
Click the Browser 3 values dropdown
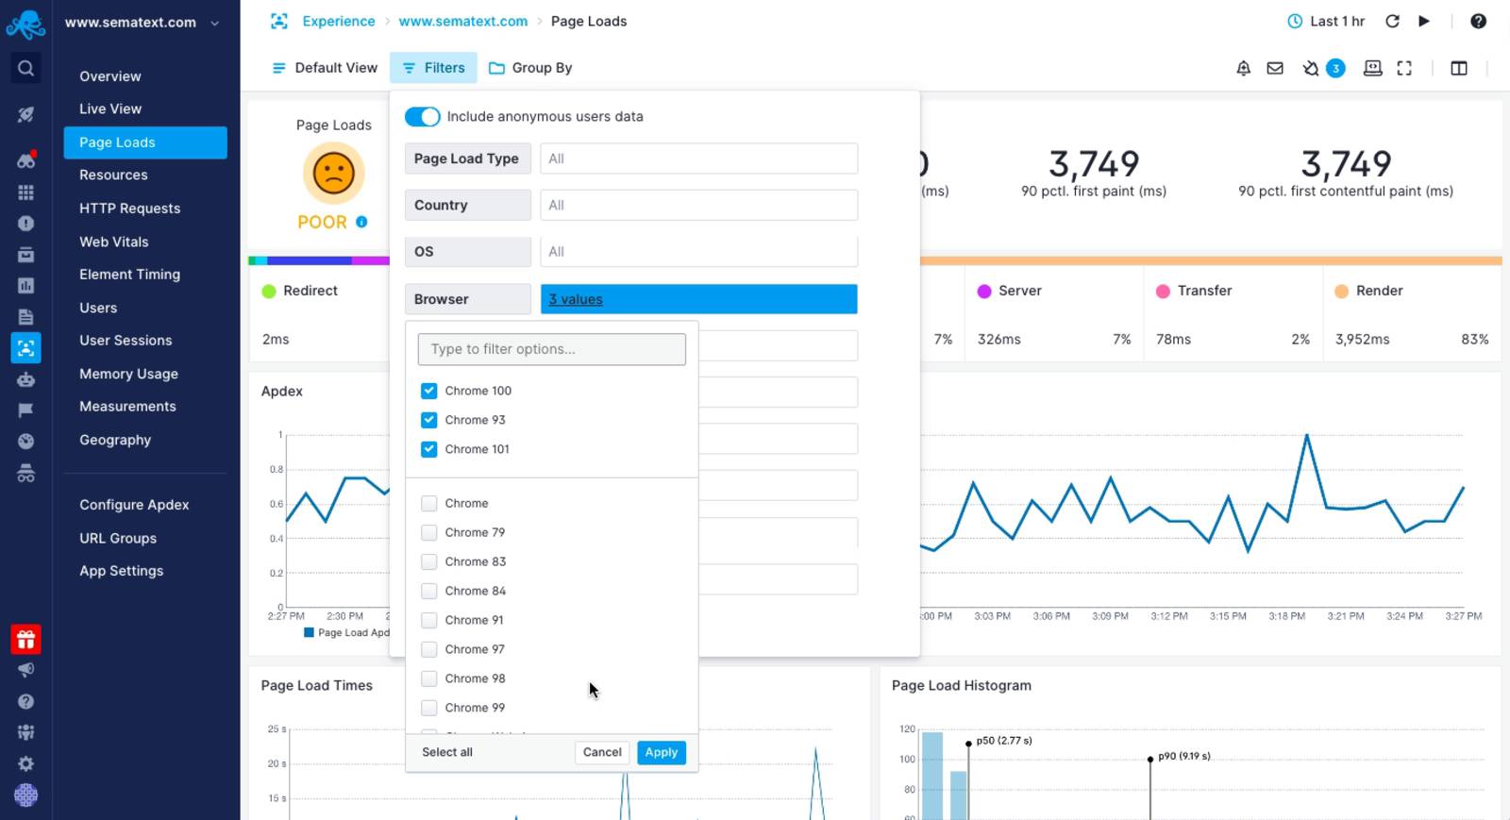699,299
